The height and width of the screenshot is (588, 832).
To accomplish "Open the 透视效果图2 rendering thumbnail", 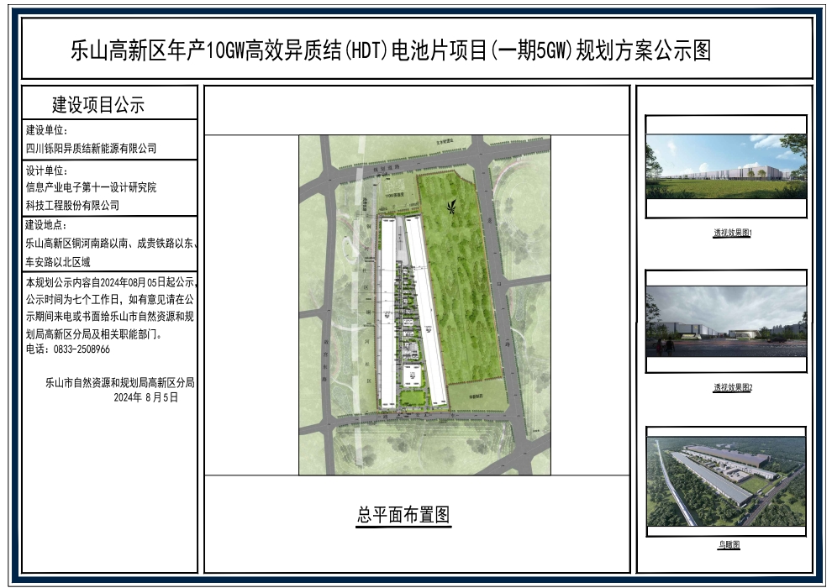I will (x=725, y=321).
